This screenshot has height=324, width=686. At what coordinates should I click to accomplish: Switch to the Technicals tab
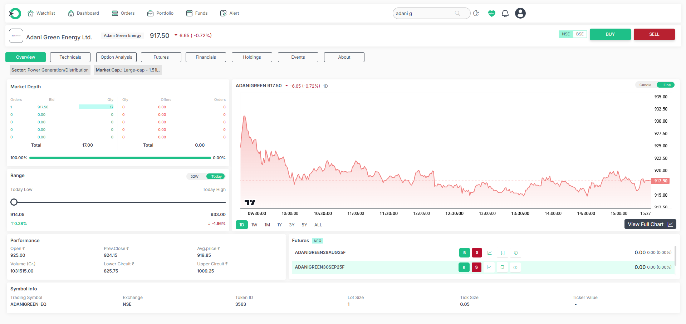pos(70,57)
